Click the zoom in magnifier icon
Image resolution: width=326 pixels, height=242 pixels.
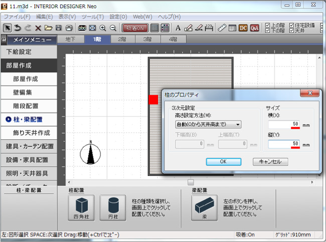[103, 28]
